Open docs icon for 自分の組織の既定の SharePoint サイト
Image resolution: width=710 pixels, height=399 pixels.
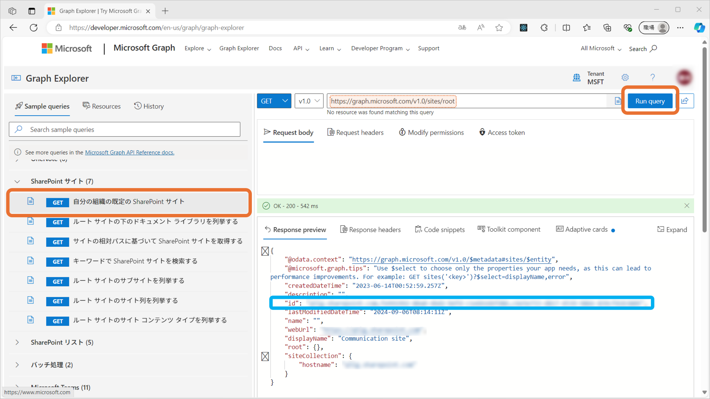click(31, 201)
